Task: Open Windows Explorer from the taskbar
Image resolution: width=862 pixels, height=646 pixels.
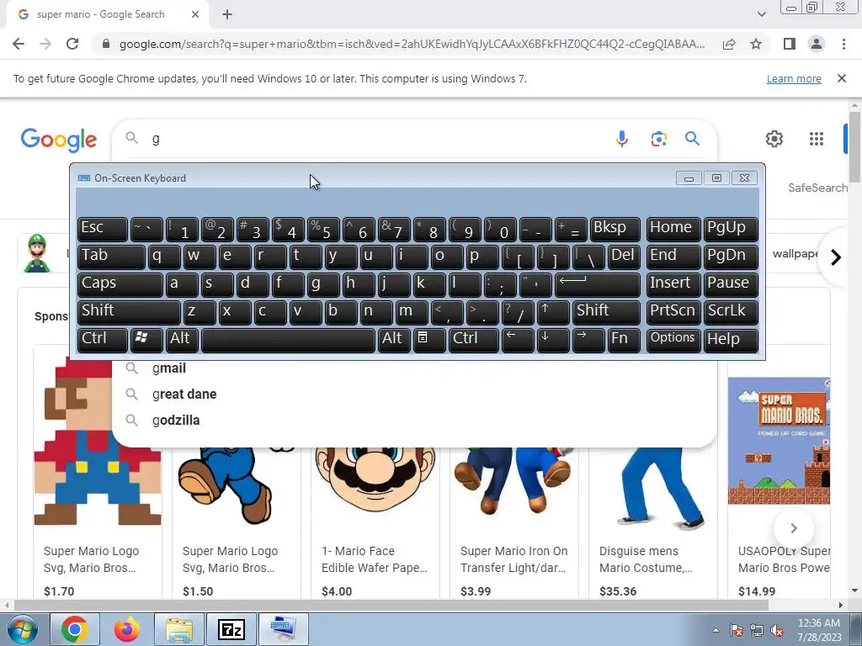Action: (x=179, y=629)
